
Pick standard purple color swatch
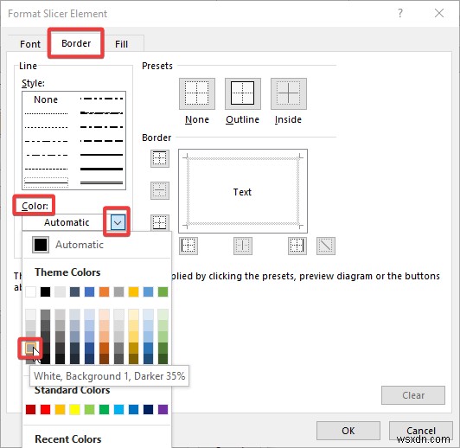pos(163,409)
